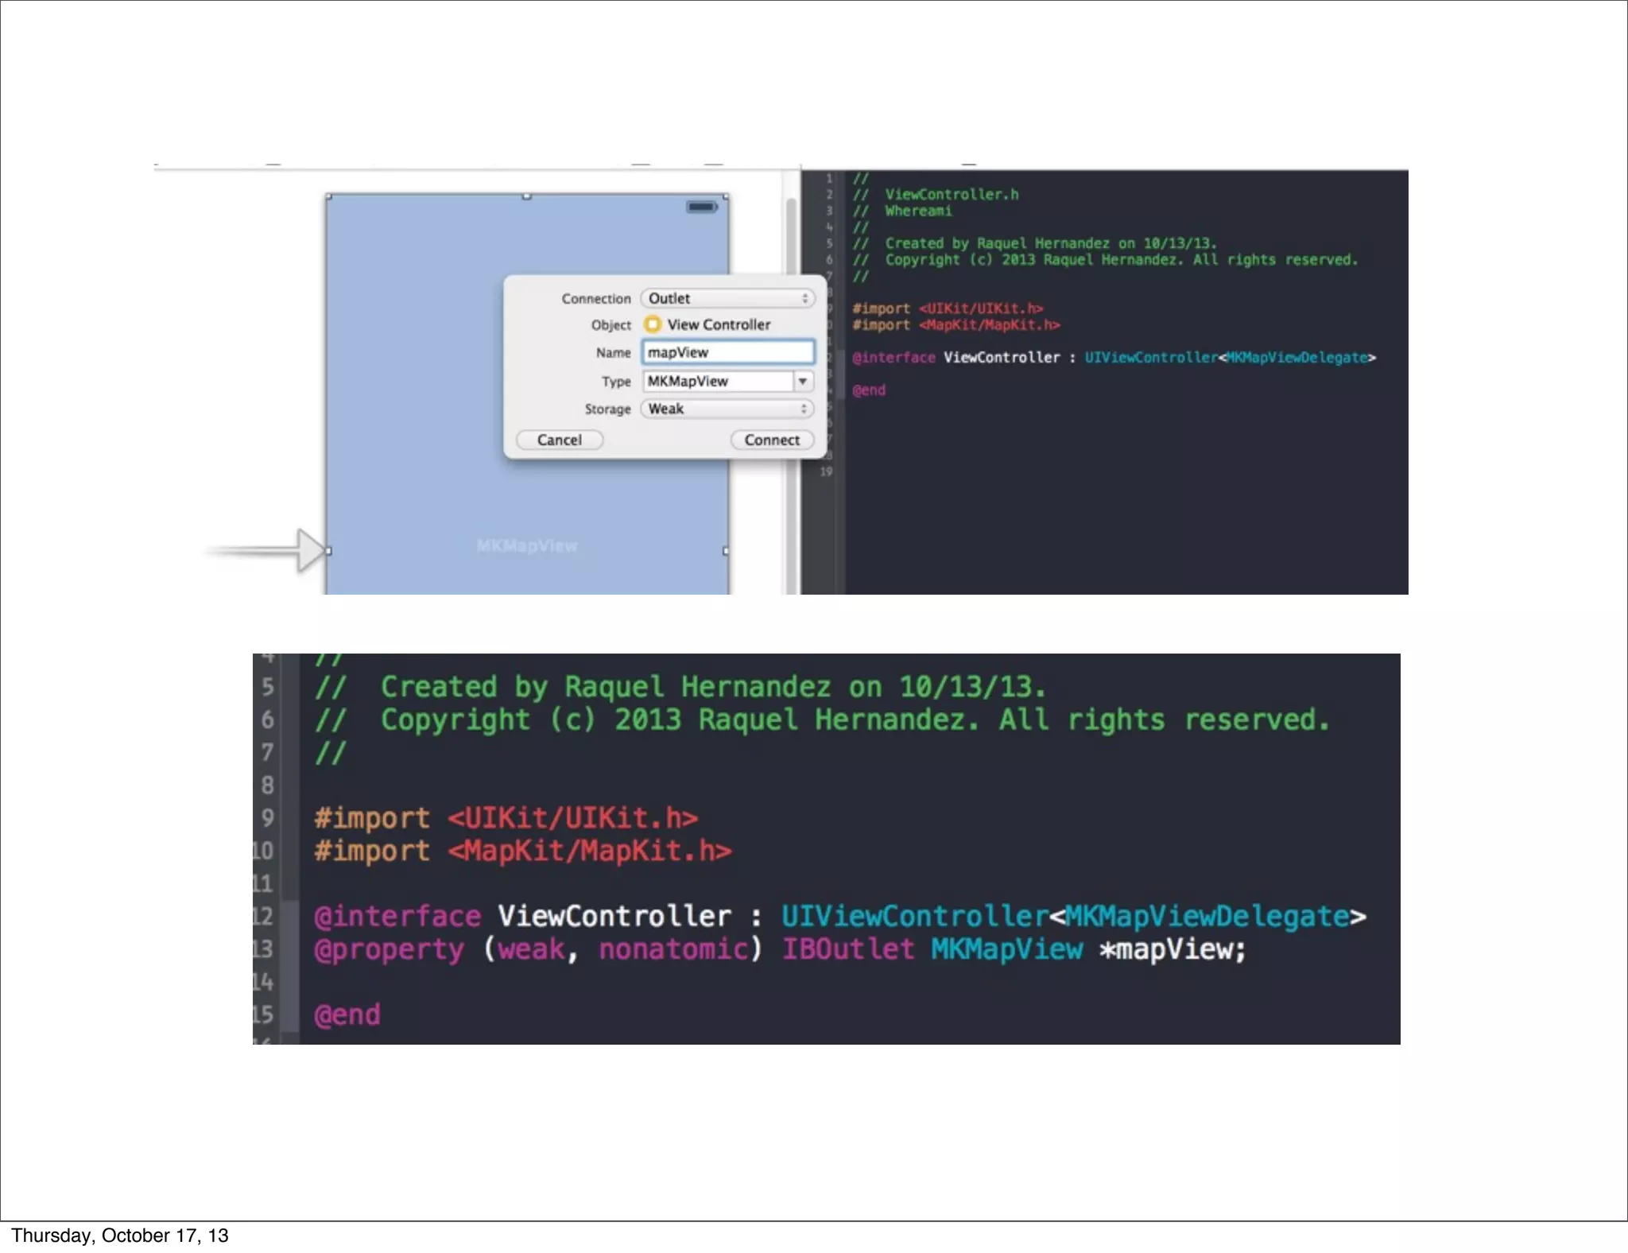Click the yellow View Controller object icon
This screenshot has width=1628, height=1253.
[653, 324]
